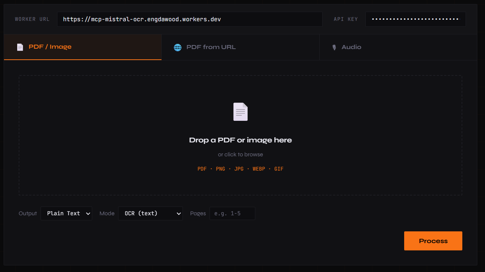Click the document icon on PDF / Image tab
This screenshot has width=485, height=272.
tap(20, 47)
